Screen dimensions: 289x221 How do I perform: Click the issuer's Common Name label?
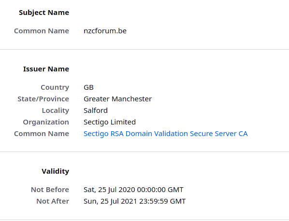tap(42, 134)
